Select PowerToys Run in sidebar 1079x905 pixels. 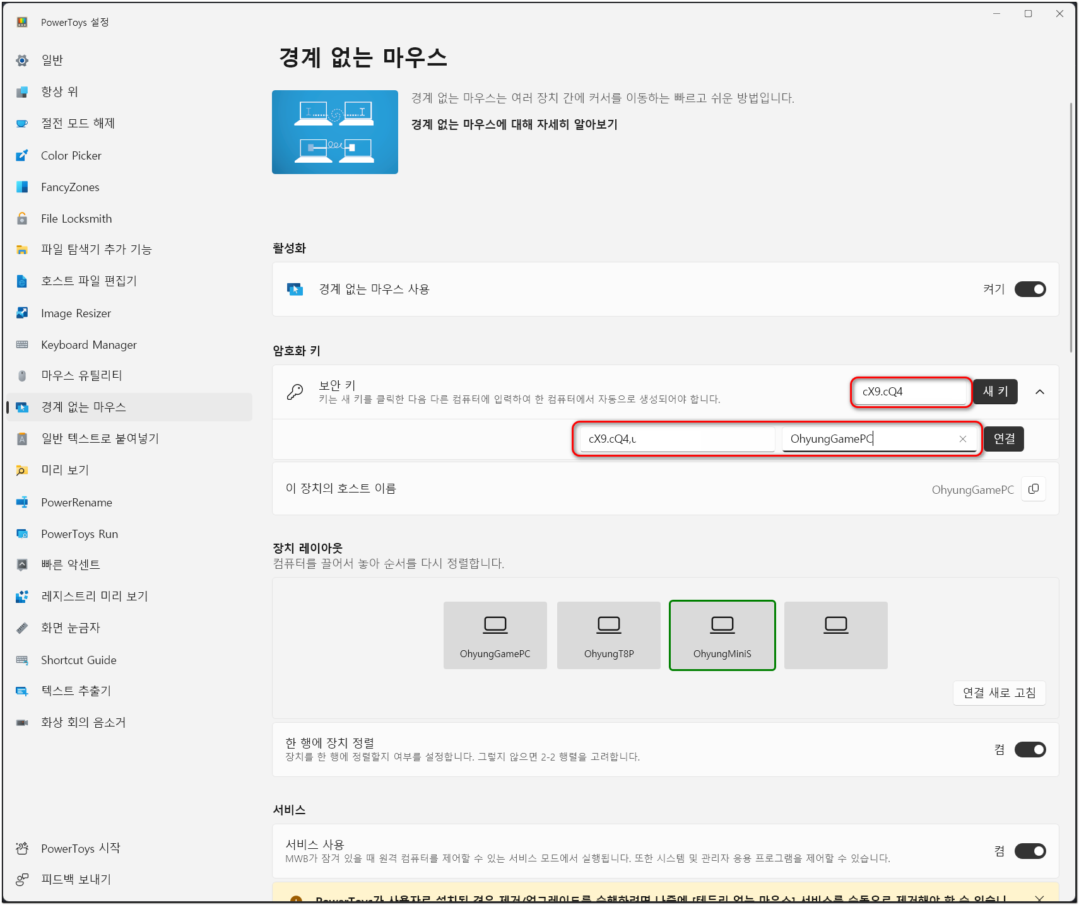click(x=129, y=534)
